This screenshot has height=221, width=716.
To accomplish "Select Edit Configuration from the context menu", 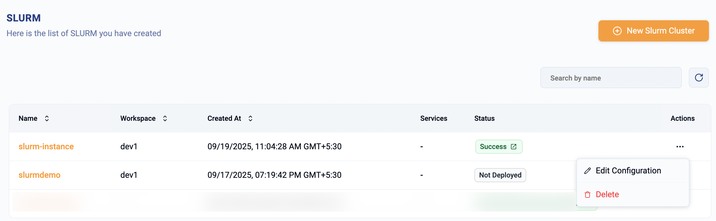I will 628,171.
